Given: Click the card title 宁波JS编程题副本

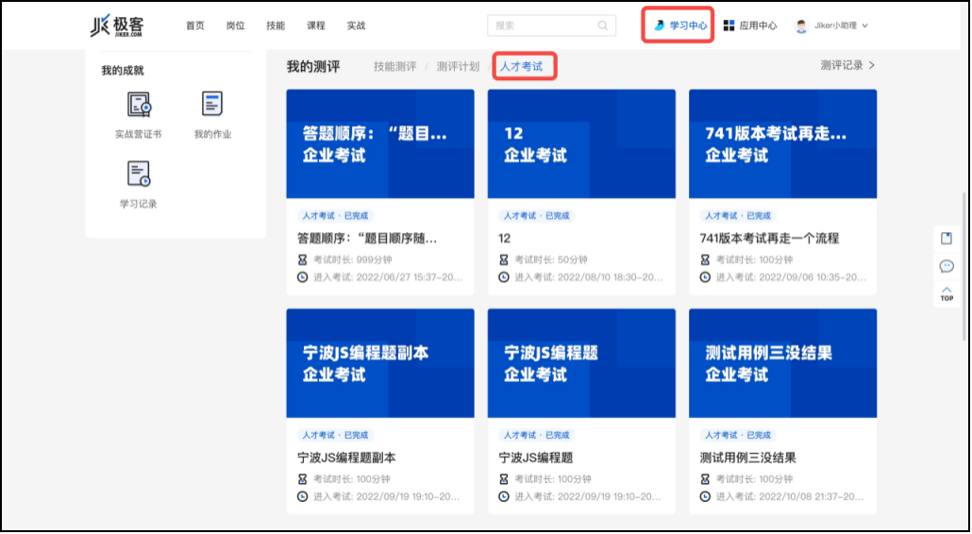Looking at the screenshot, I should [346, 458].
